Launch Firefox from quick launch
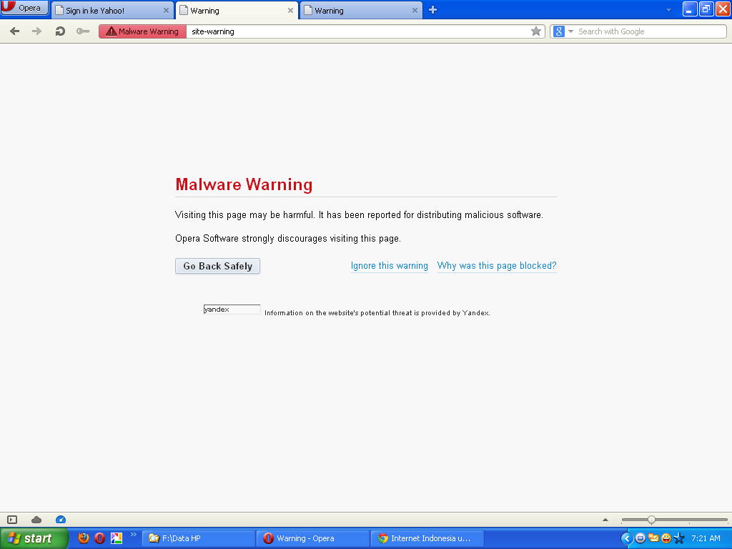Image resolution: width=732 pixels, height=549 pixels. coord(83,538)
